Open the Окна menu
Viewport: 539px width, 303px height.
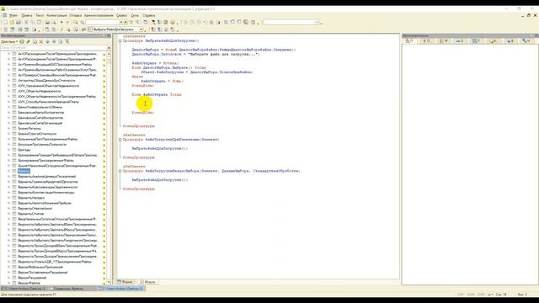135,15
